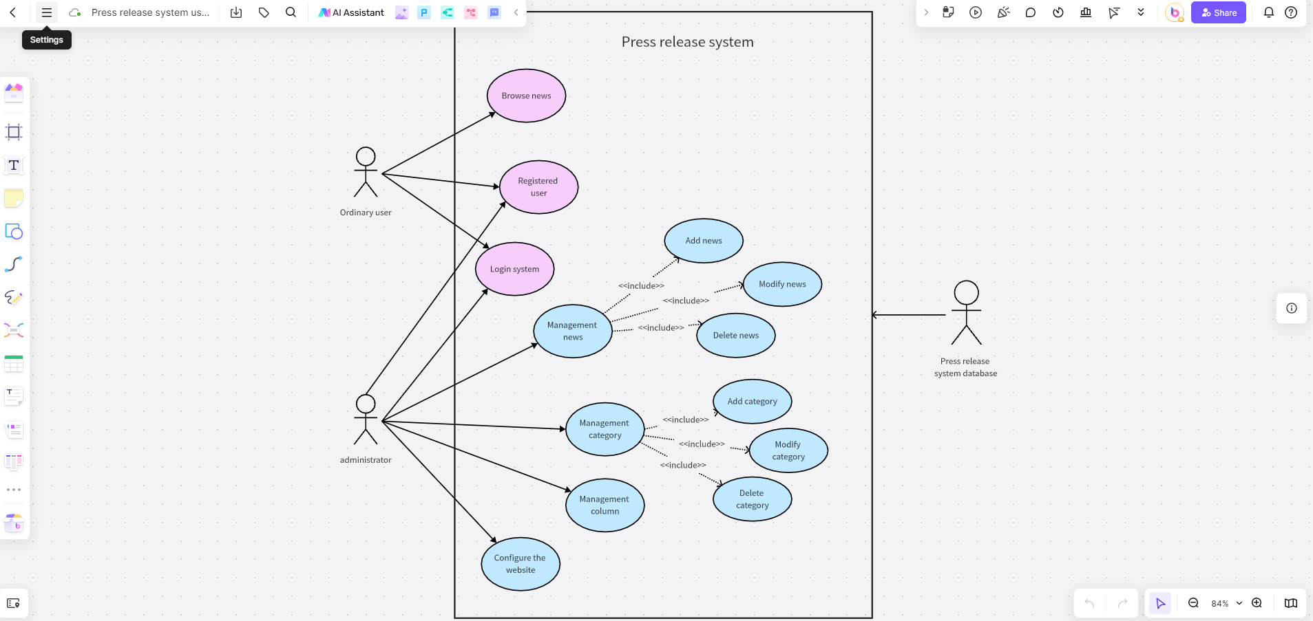Click the redo arrow

coord(1122,603)
